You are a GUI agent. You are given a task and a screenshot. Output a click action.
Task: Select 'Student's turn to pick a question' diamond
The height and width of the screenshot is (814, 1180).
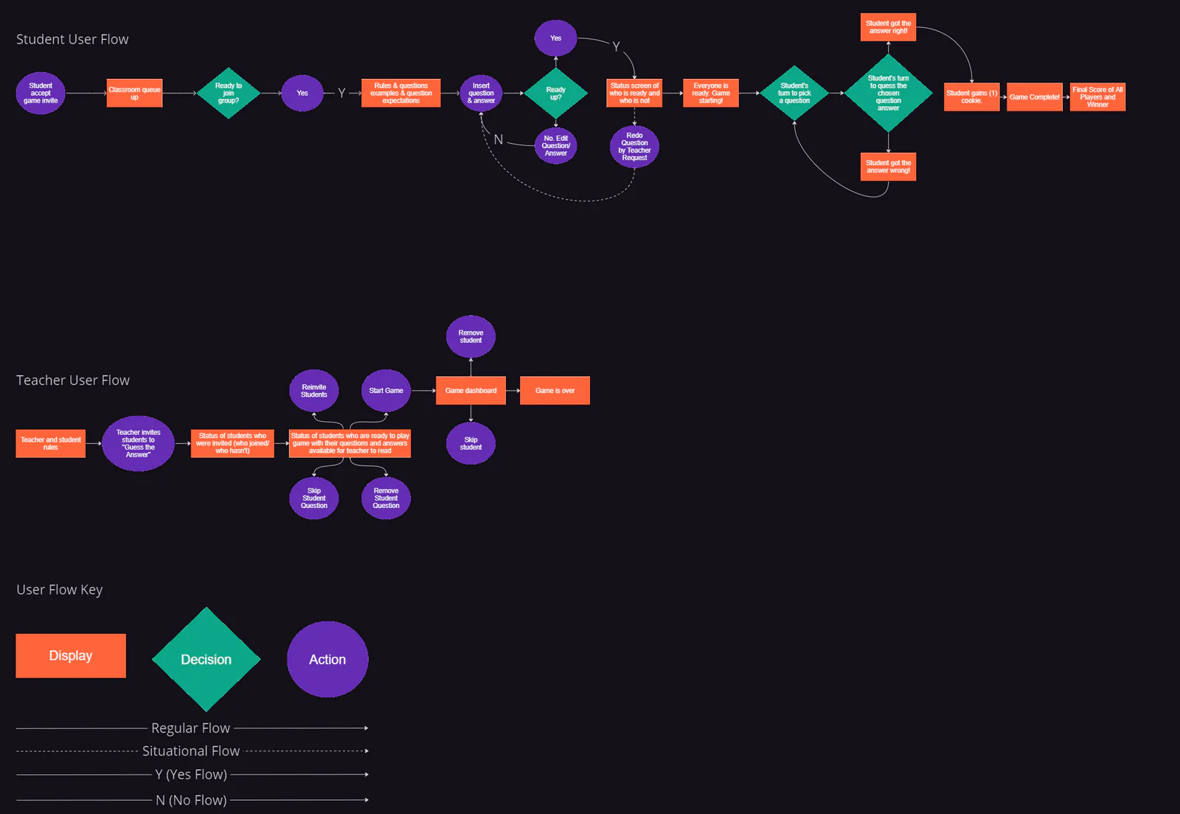794,93
